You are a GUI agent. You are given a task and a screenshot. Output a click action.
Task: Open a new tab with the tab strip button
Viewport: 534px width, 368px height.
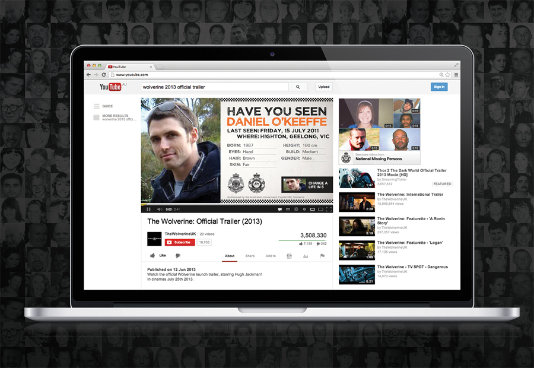[160, 67]
